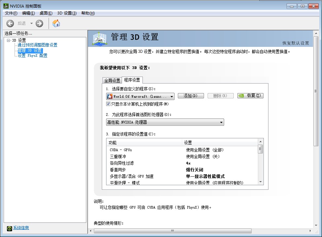This screenshot has height=237, width=322.
Task: Click the 功能 column header
Action: (144, 143)
